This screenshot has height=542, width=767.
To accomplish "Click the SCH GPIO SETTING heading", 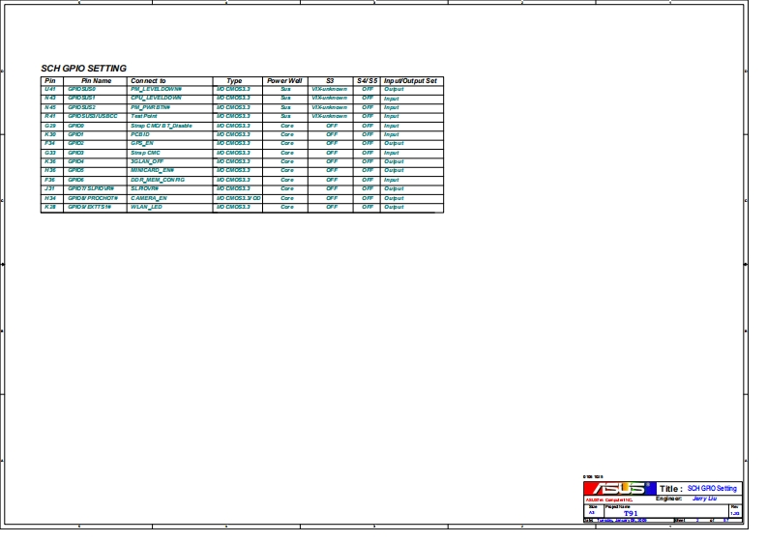I will pyautogui.click(x=83, y=69).
